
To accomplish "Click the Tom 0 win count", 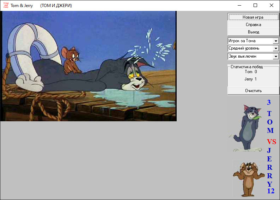I will point(251,72).
